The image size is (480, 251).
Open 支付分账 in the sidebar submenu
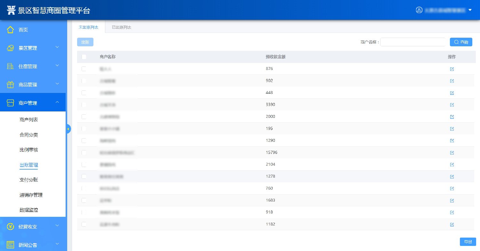29,180
